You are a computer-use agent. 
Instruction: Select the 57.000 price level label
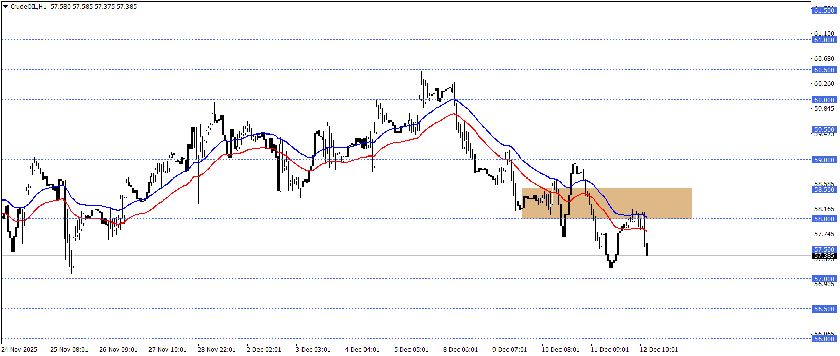point(824,279)
